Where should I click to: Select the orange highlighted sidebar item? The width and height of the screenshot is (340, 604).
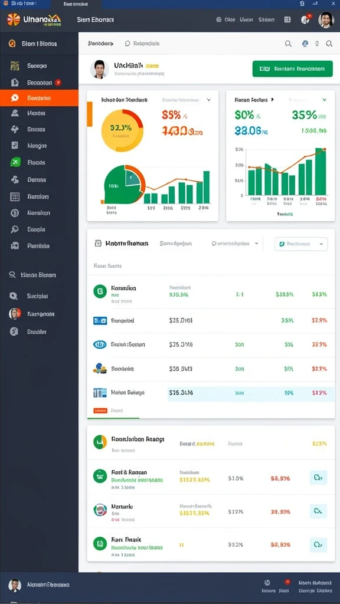39,98
